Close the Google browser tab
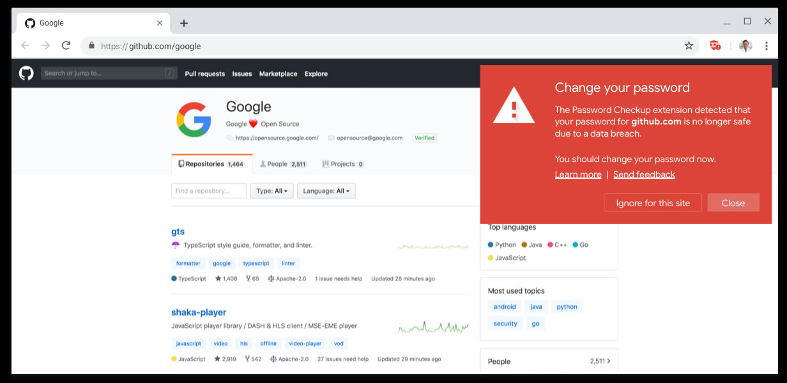The image size is (787, 383). tap(160, 23)
